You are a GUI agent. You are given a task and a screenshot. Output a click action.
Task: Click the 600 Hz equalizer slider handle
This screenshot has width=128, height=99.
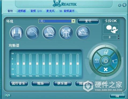point(37,64)
